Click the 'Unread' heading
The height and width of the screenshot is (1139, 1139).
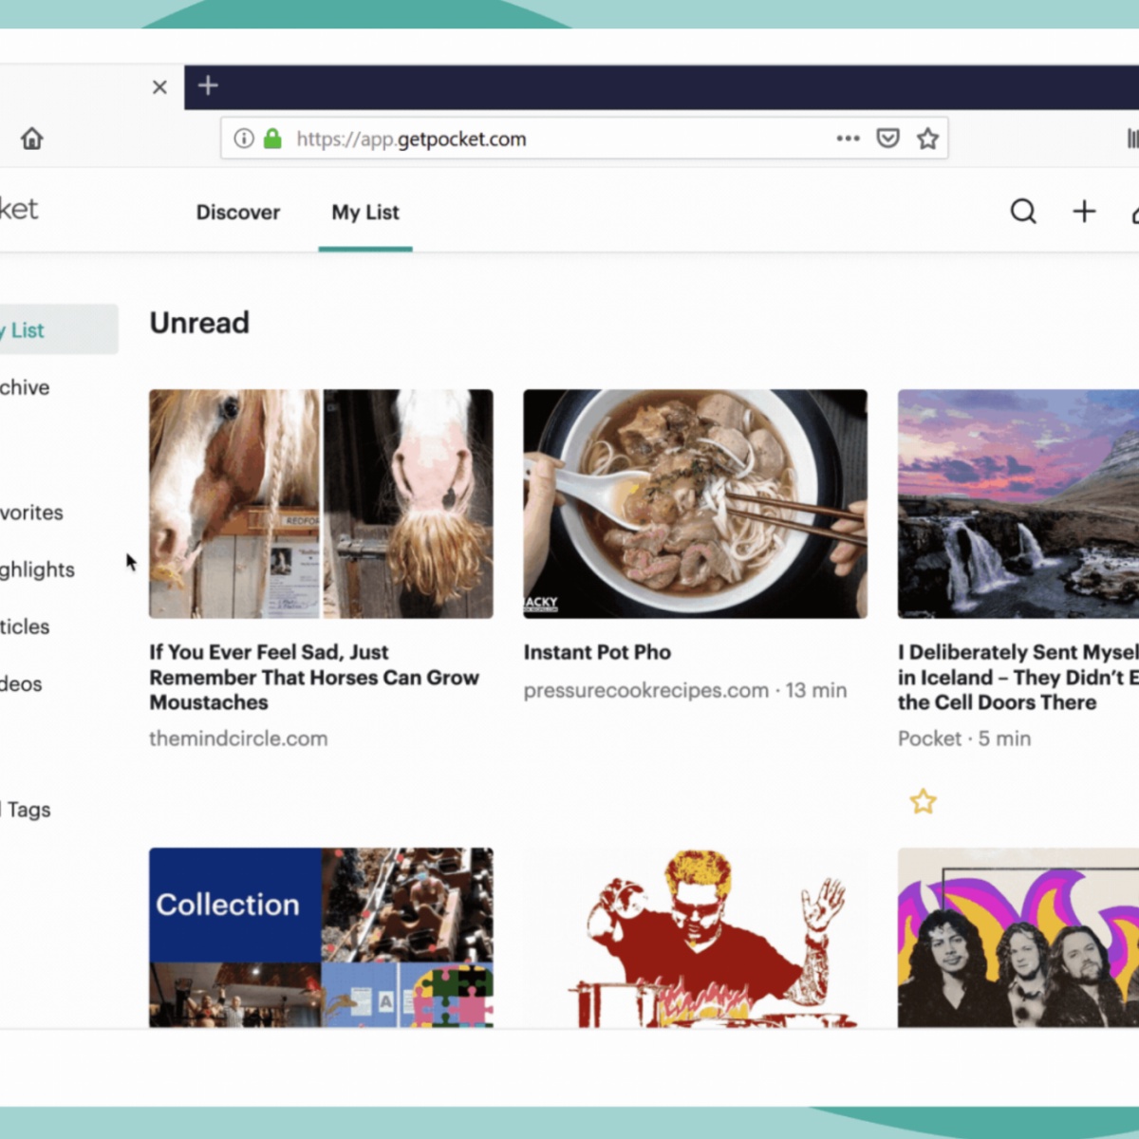[199, 323]
